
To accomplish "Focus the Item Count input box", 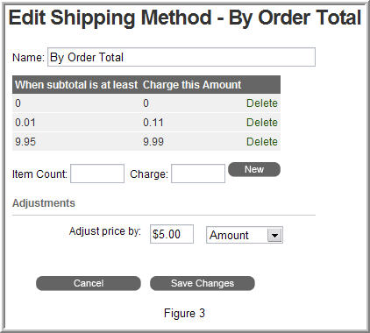I will (x=97, y=174).
